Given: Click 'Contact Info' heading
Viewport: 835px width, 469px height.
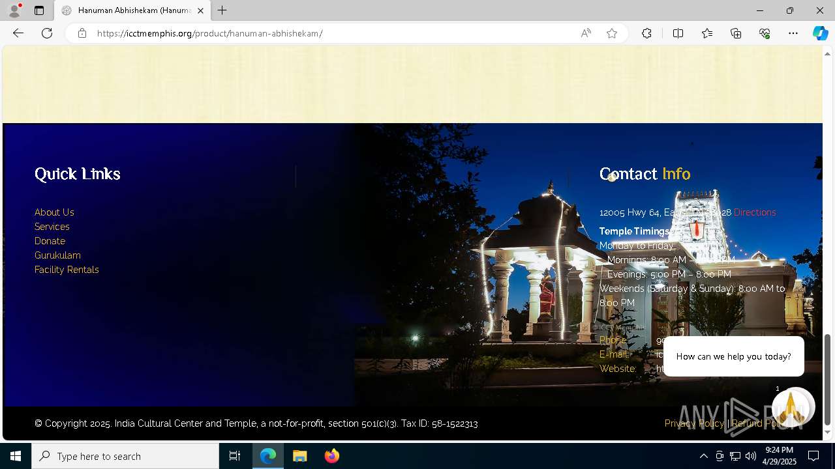Looking at the screenshot, I should pos(645,174).
